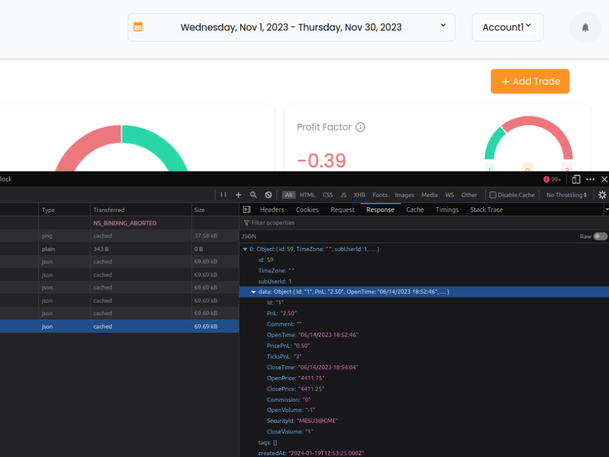Select the All filter in network toolbar
Image resolution: width=609 pixels, height=457 pixels.
point(289,195)
